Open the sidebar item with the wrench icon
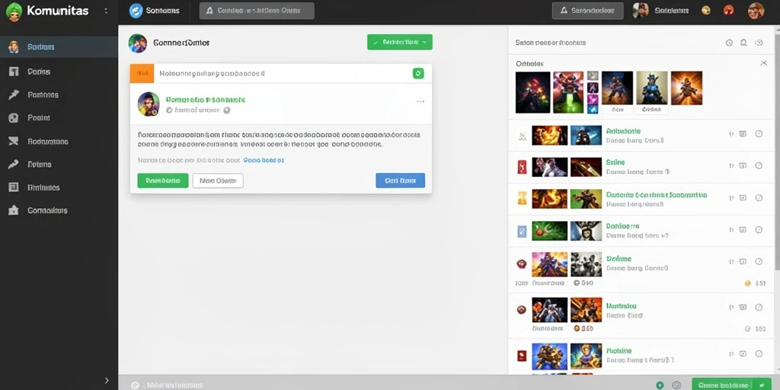 (x=59, y=165)
